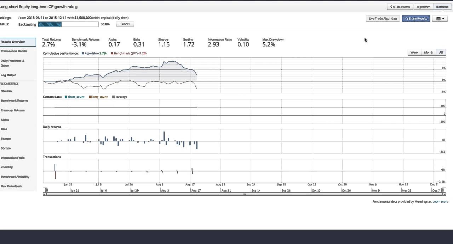
Task: Toggle the Algorithm series legend
Action: coord(94,53)
